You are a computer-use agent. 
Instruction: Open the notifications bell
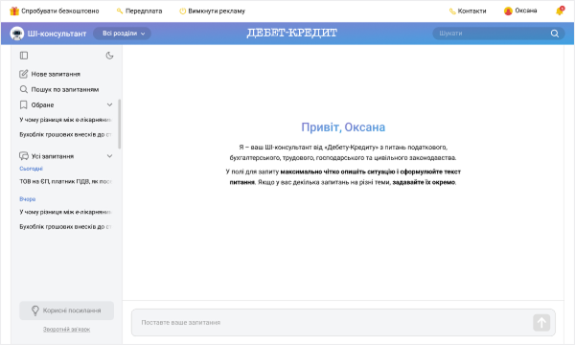560,11
